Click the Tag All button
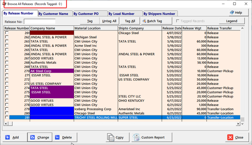 130,21
